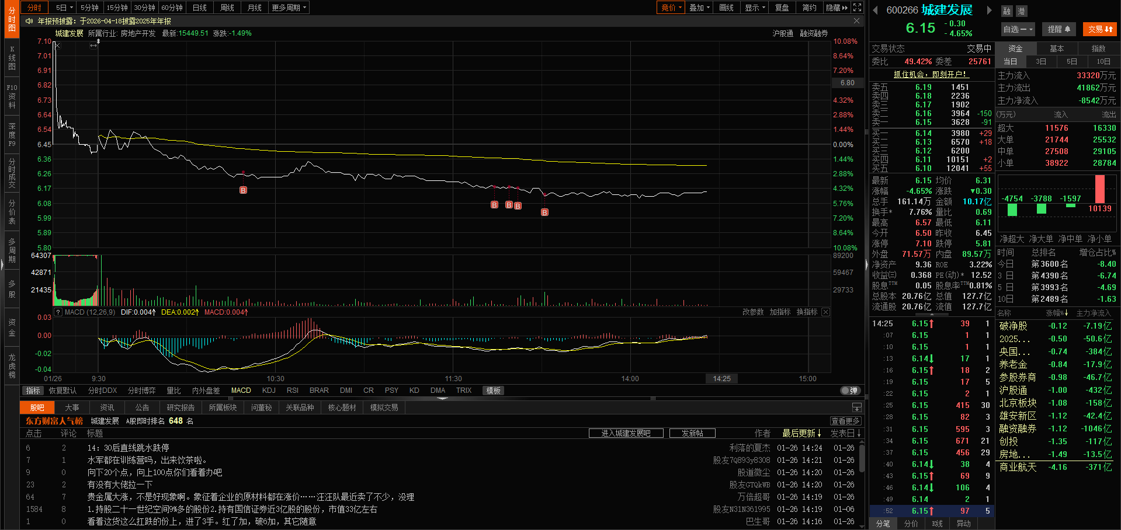Open the 公告 announcements tab
The image size is (1121, 530).
[x=142, y=407]
